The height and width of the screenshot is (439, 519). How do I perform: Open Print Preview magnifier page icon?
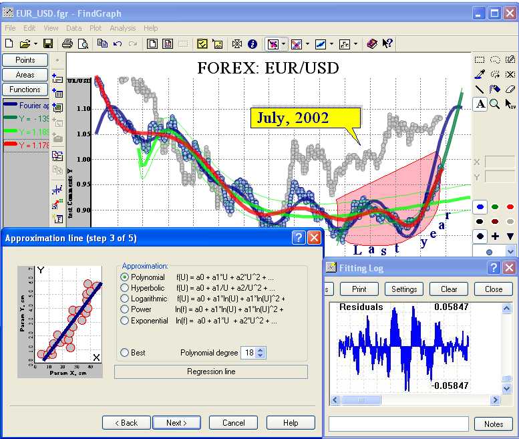83,43
